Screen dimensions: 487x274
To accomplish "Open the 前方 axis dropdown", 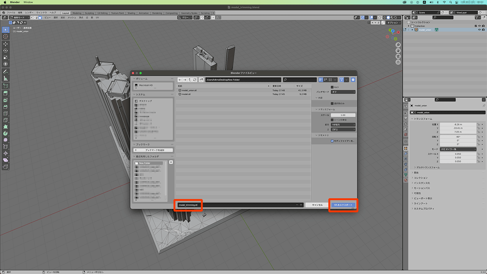I will (343, 124).
